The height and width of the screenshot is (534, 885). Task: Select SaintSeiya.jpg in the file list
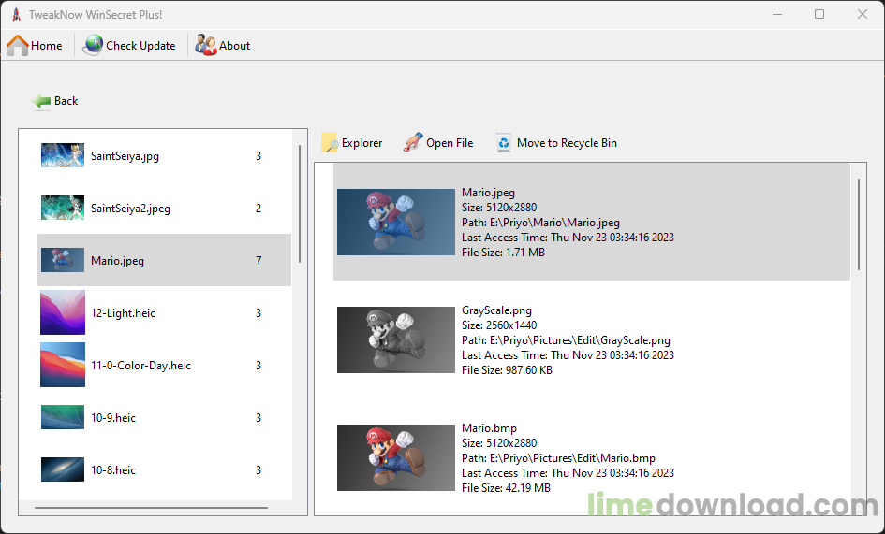tap(125, 156)
